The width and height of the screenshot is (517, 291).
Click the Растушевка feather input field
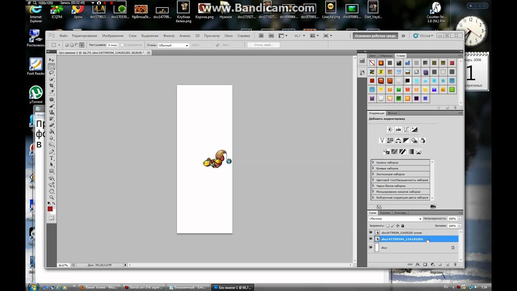pyautogui.click(x=113, y=45)
